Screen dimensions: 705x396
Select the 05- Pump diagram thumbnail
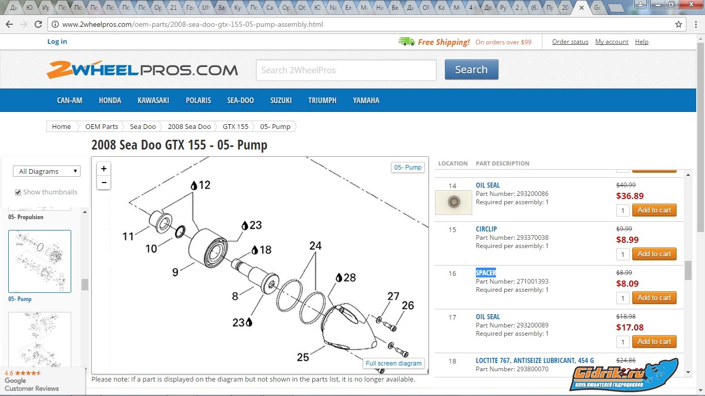point(40,261)
